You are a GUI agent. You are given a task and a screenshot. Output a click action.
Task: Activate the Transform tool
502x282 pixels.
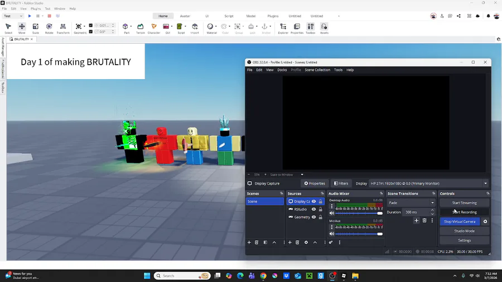pos(62,28)
